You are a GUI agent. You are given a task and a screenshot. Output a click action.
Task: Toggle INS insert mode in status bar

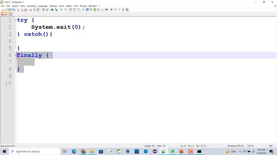[x=271, y=146]
